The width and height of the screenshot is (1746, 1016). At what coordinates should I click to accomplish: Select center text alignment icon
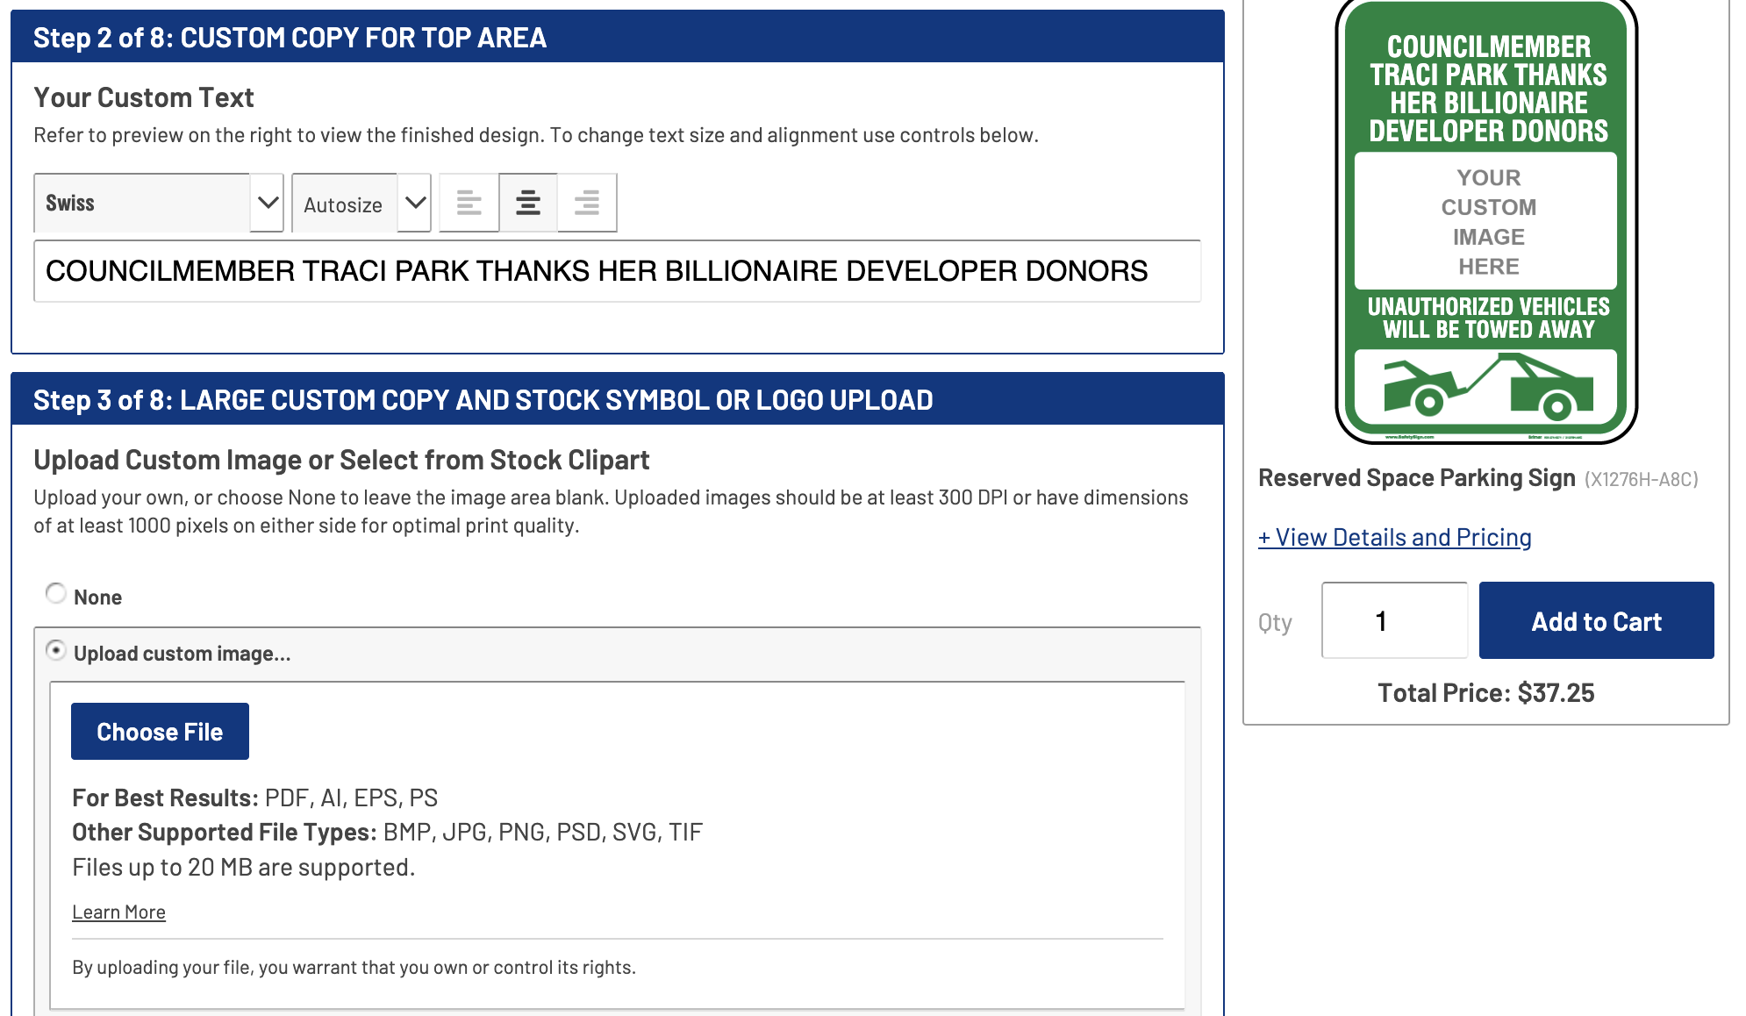coord(528,203)
